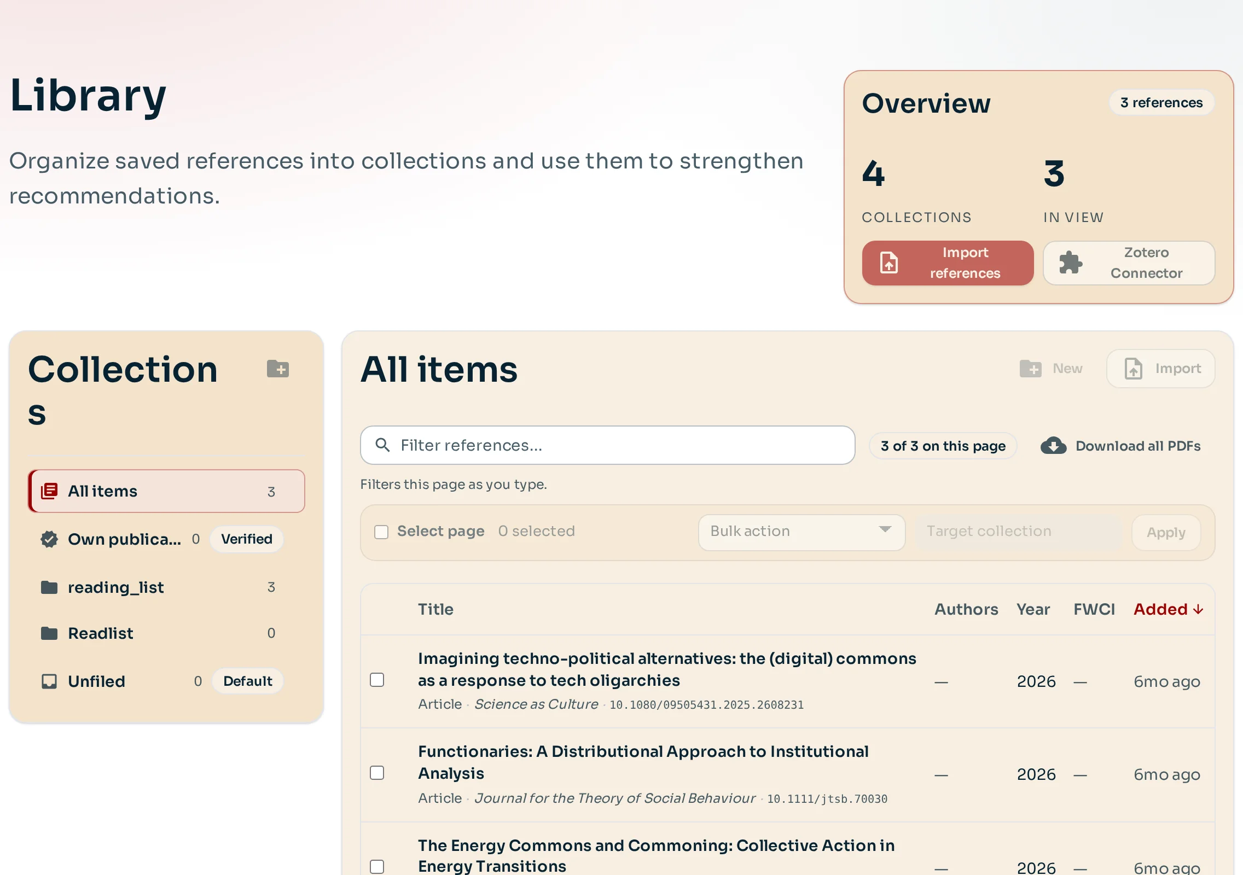
Task: Click the Import references button
Action: click(948, 263)
